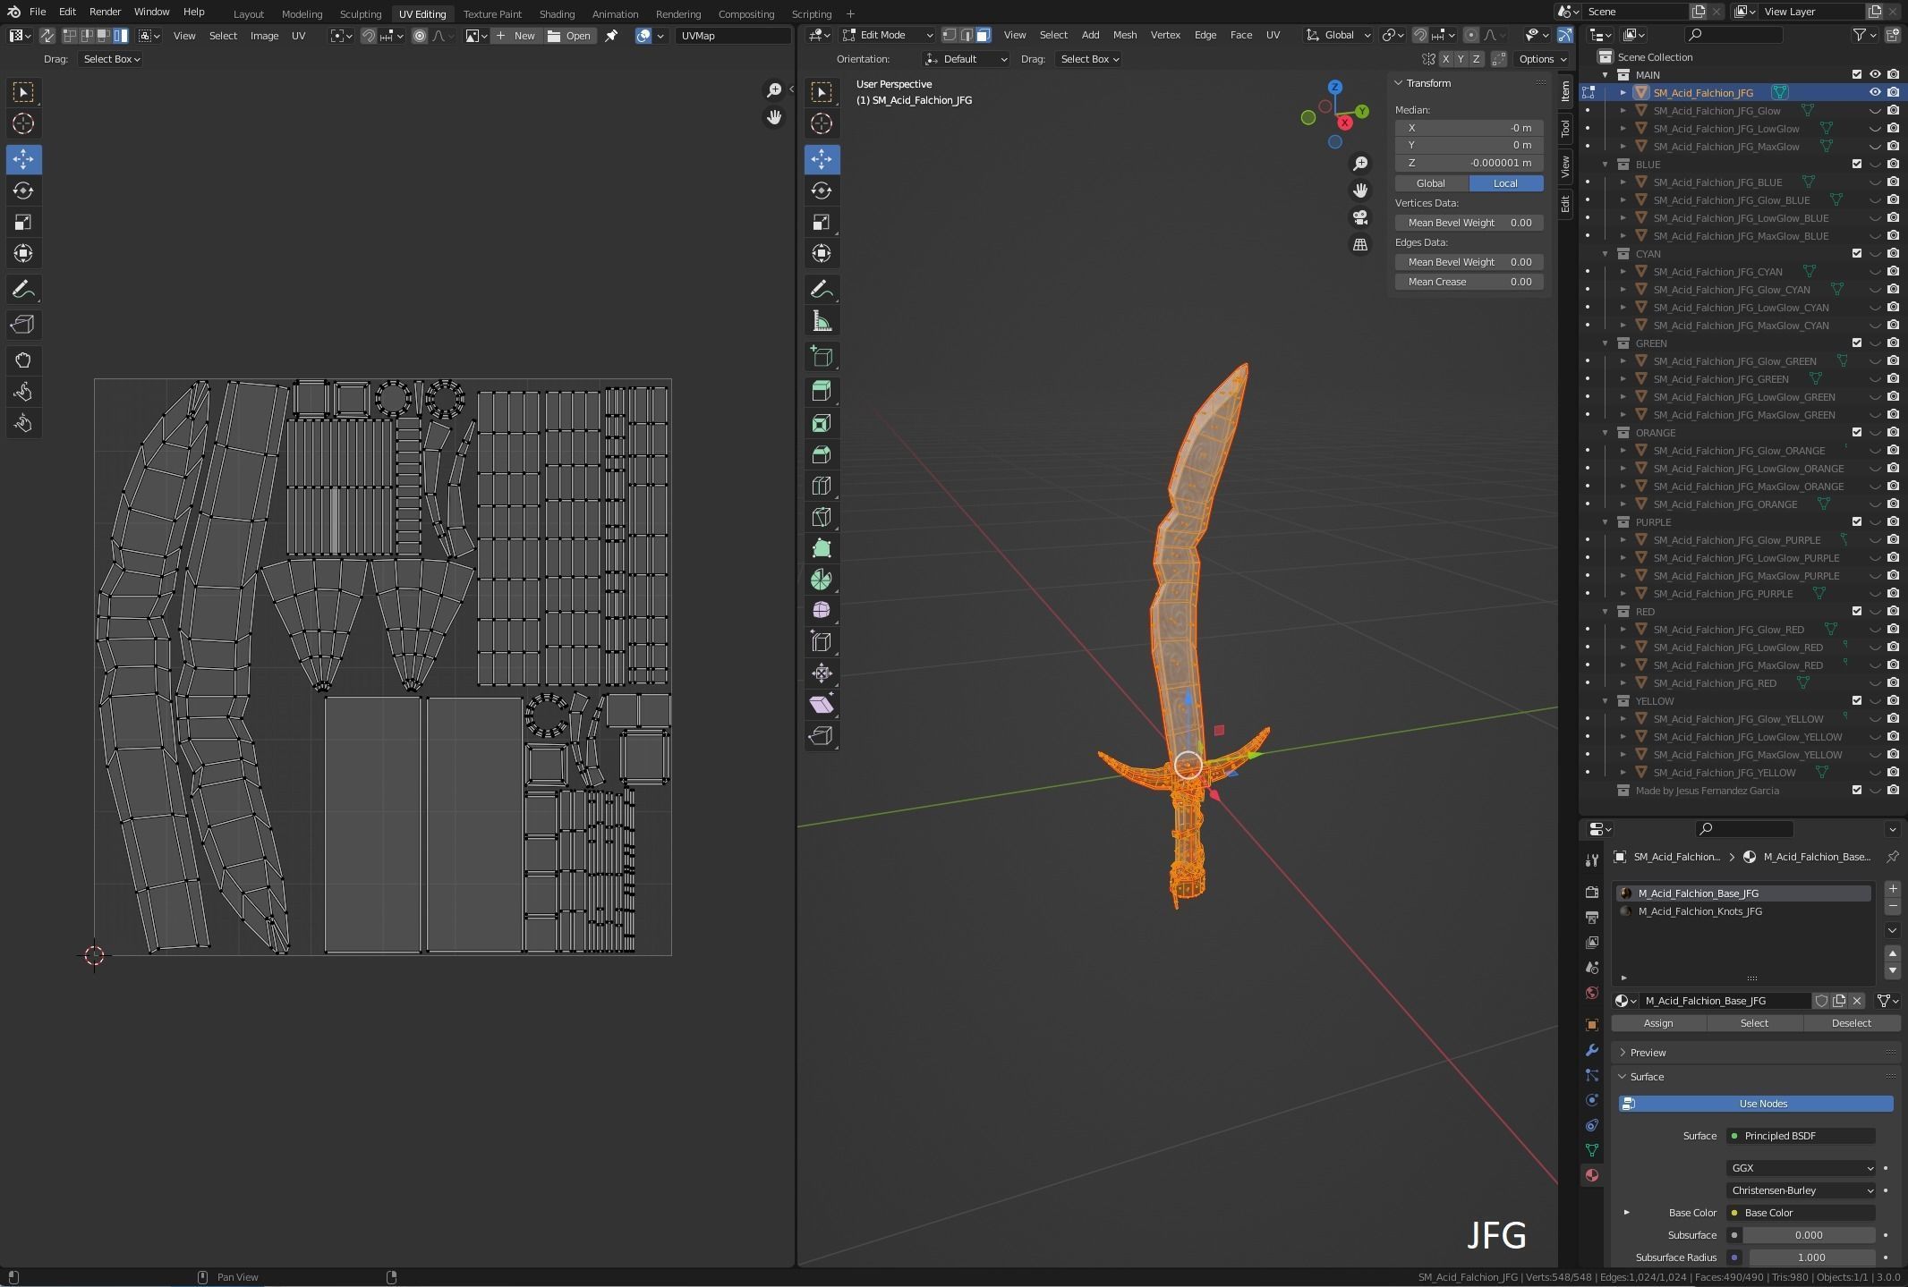Select the Rip Region tool in UV editor
Viewport: 1908px width, 1287px height.
(23, 325)
